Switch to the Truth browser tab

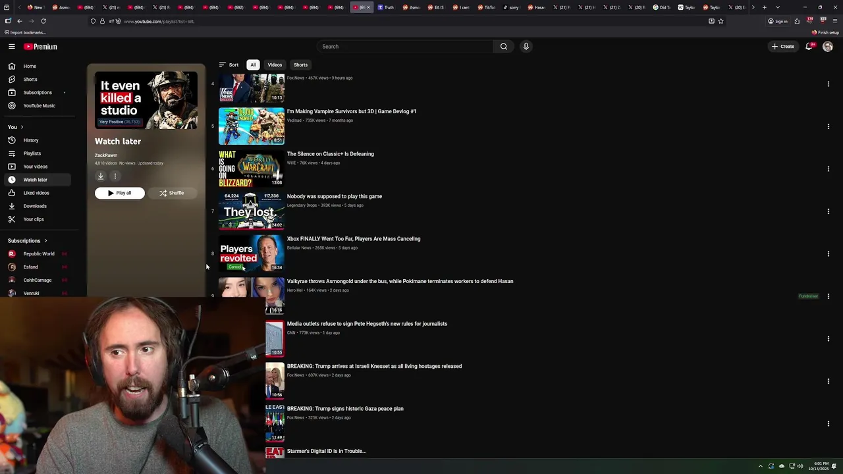pyautogui.click(x=386, y=7)
